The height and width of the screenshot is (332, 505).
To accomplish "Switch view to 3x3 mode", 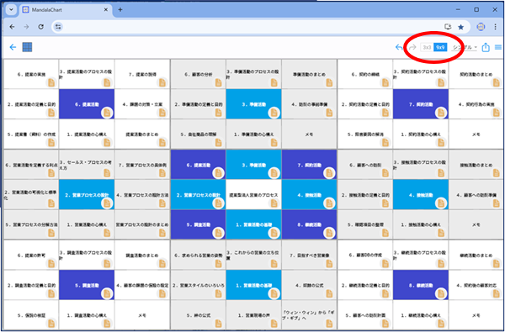I will click(427, 48).
